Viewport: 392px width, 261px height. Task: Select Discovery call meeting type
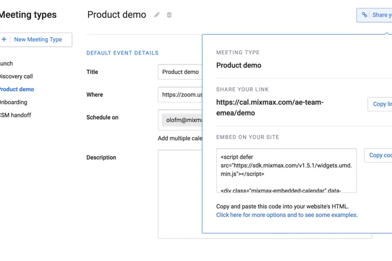(x=16, y=77)
